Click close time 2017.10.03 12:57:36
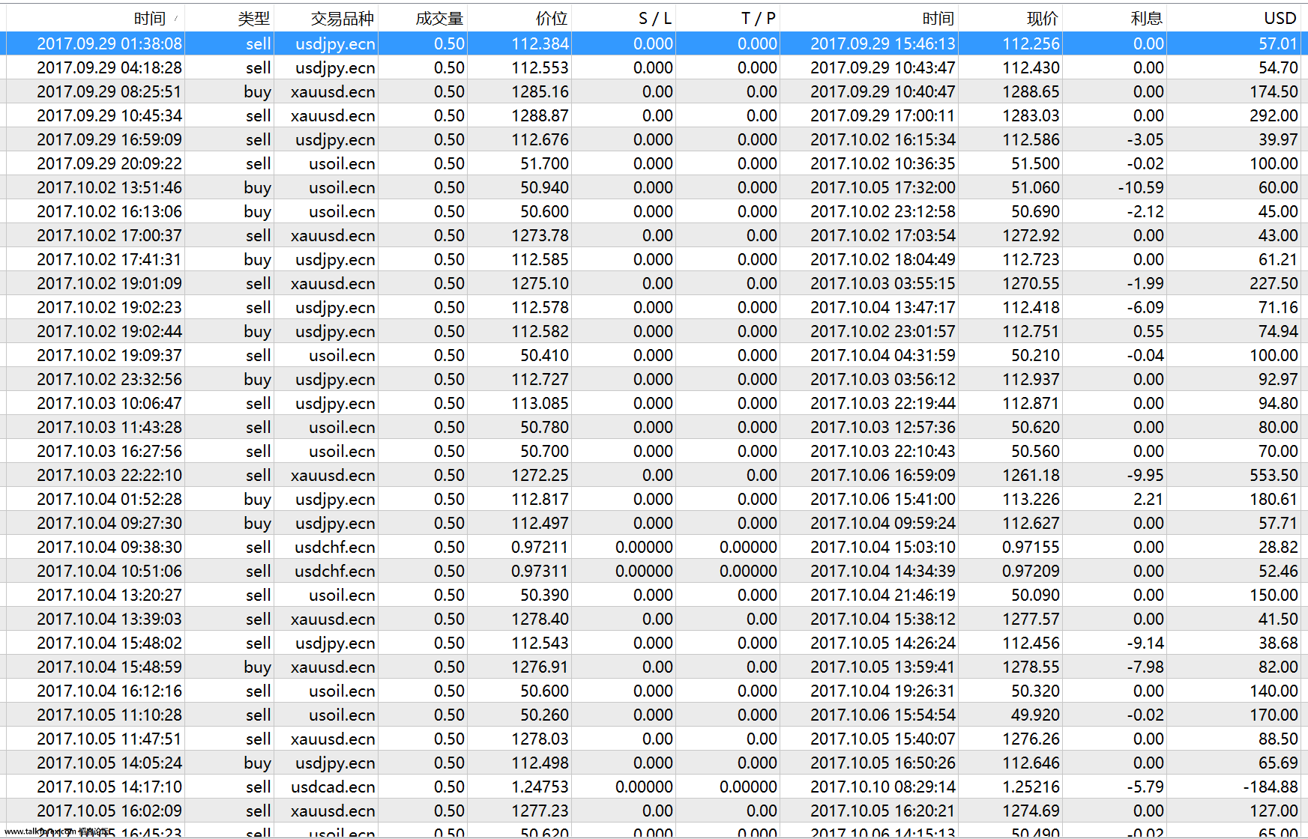Screen dimensions: 1308x839 (883, 427)
